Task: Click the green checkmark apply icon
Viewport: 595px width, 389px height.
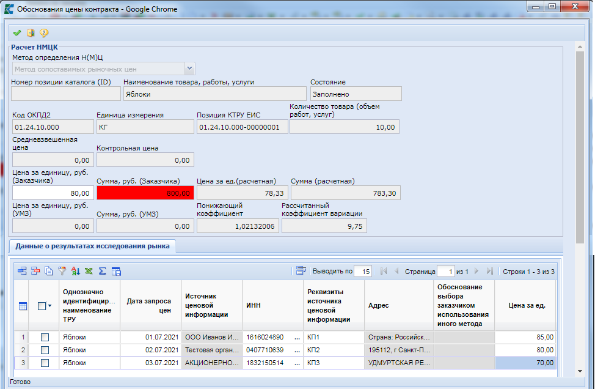Action: [x=17, y=33]
